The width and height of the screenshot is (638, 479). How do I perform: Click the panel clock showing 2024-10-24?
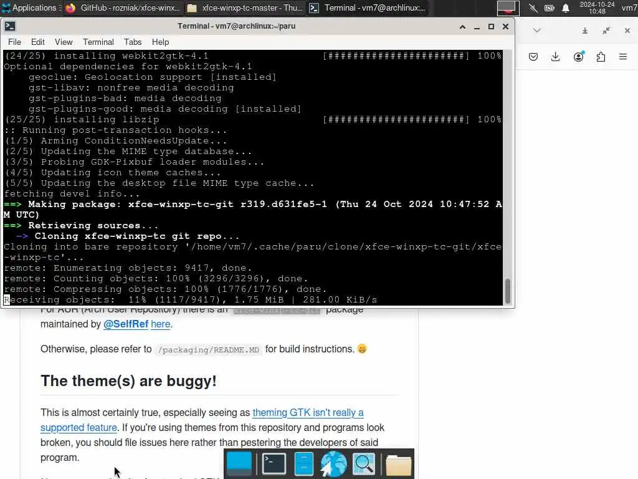[x=597, y=7]
